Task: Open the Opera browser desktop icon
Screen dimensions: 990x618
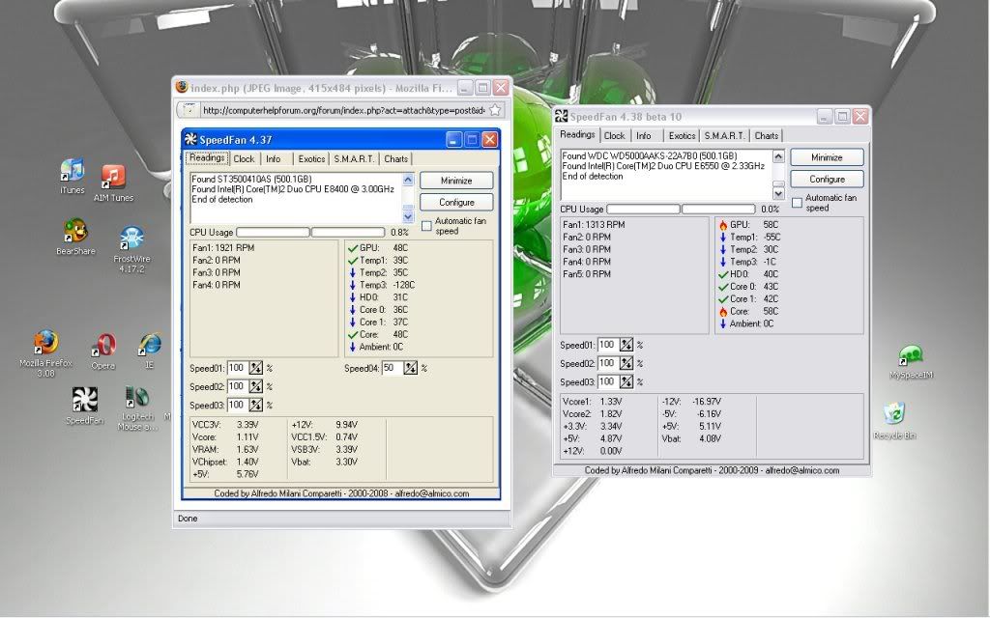Action: point(103,347)
